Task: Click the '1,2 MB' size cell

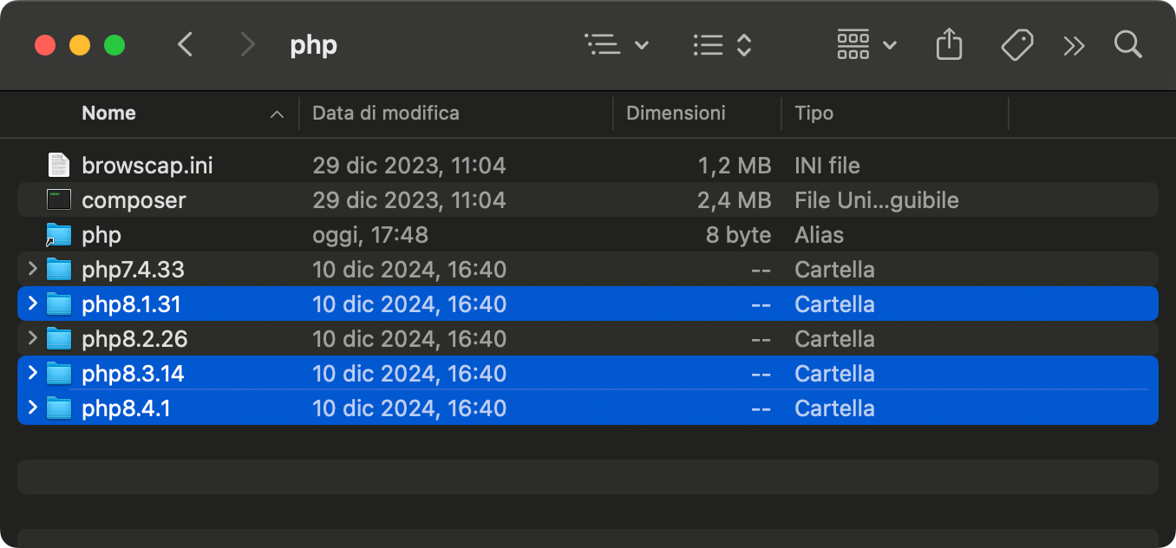Action: 734,165
